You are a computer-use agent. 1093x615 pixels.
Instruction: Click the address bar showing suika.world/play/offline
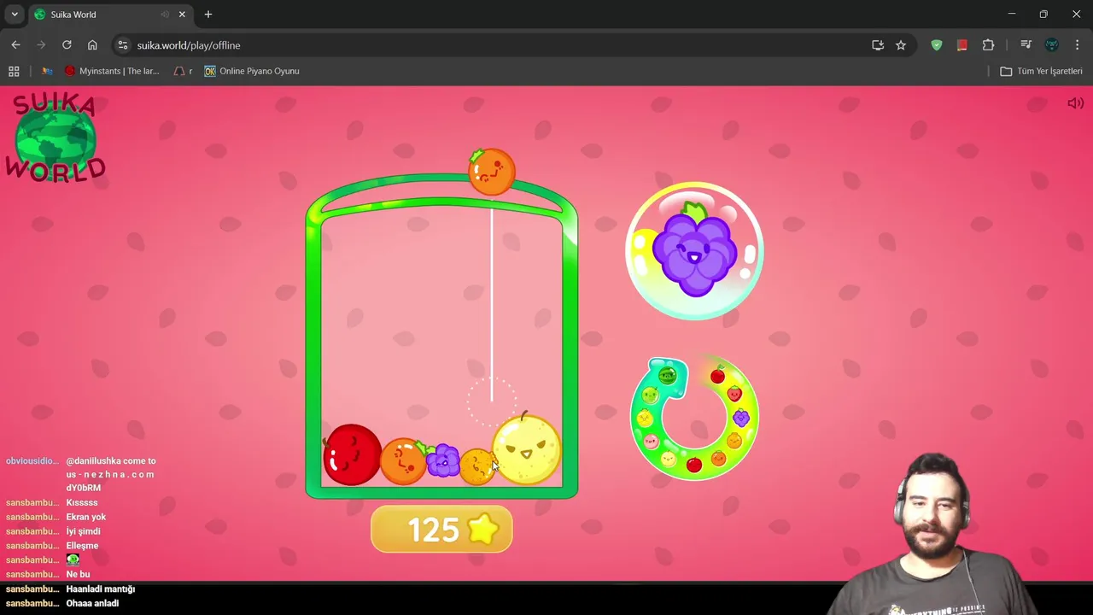click(495, 45)
